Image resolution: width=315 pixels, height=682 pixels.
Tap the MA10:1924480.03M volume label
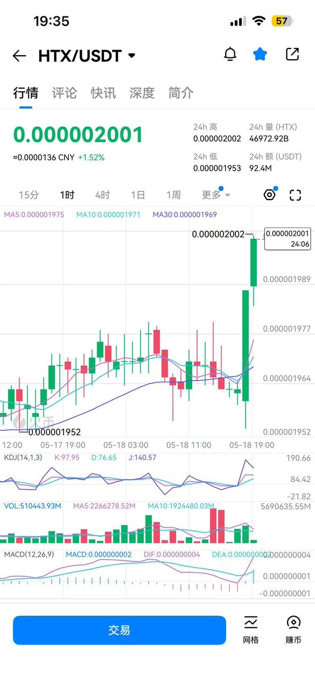181,506
